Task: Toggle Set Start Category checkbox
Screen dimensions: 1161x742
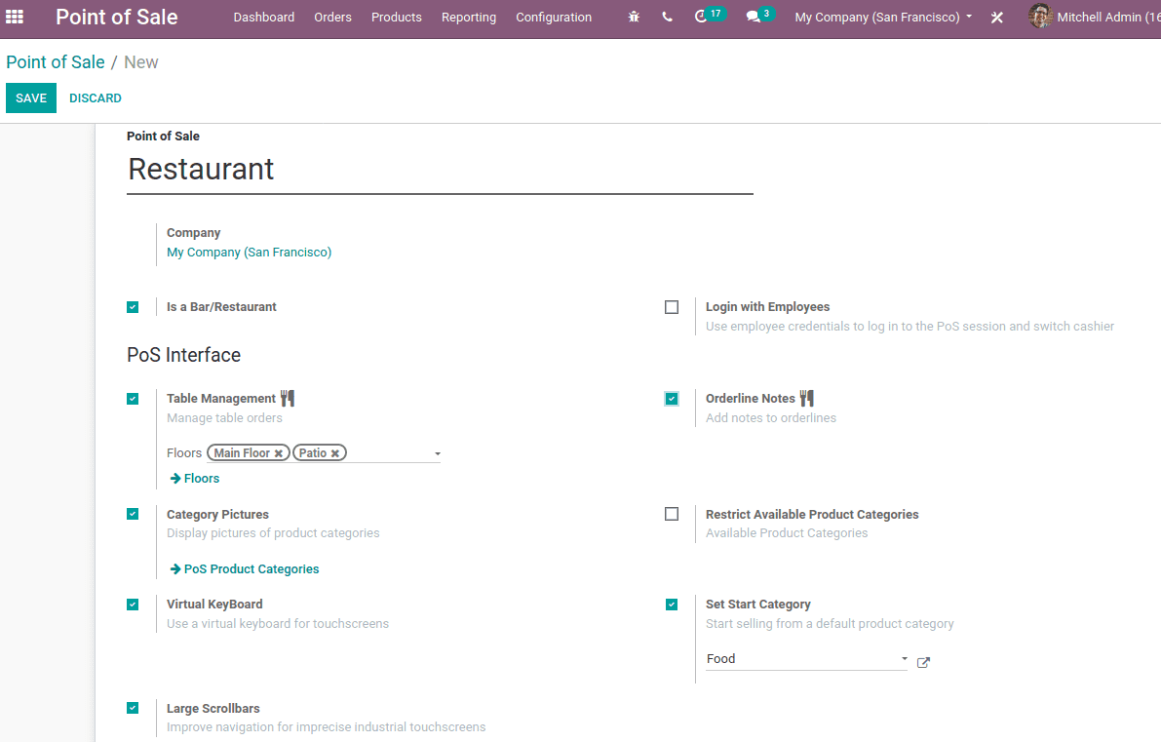Action: [x=672, y=605]
